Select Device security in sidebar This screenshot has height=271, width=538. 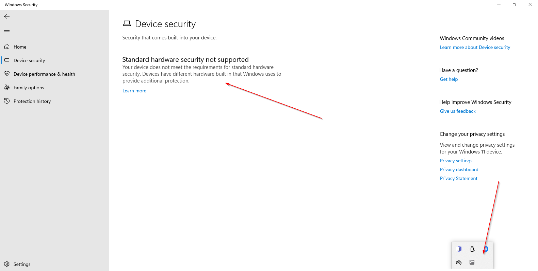29,60
